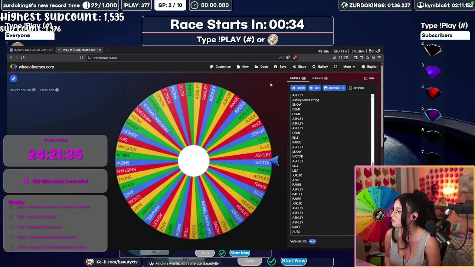The image size is (475, 267).
Task: Enable the Advanced checkbox
Action: click(x=350, y=88)
